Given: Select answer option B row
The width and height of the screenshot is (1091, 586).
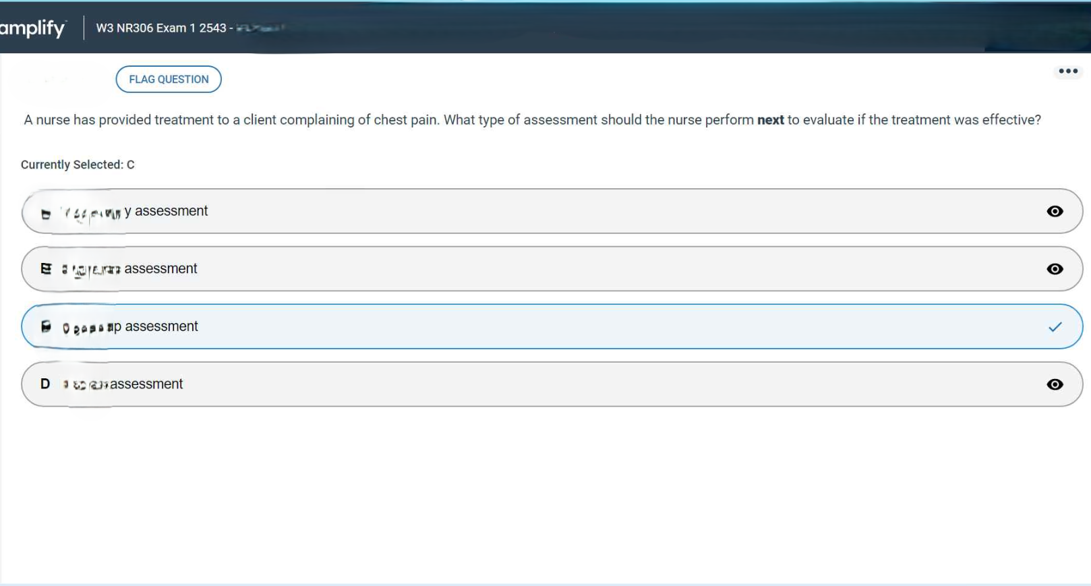Looking at the screenshot, I should click(472, 268).
